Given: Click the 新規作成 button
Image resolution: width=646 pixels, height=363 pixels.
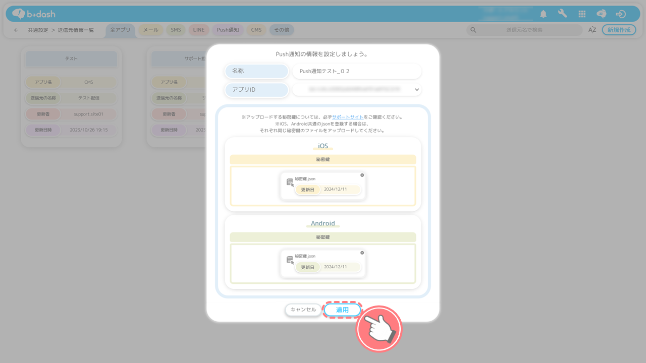Looking at the screenshot, I should [x=619, y=30].
